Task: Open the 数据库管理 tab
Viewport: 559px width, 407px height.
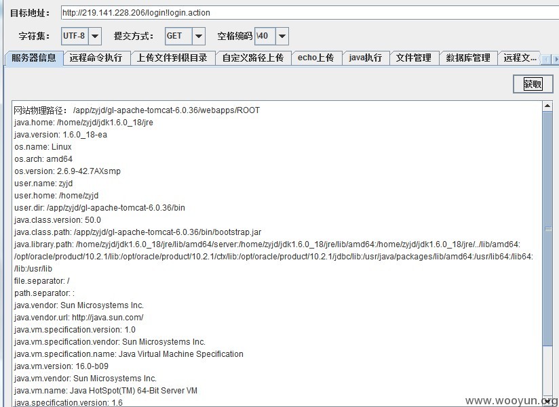Action: click(x=468, y=58)
